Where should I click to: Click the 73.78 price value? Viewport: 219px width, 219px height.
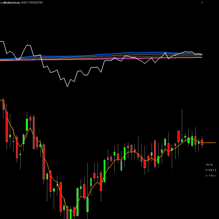(x=209, y=165)
